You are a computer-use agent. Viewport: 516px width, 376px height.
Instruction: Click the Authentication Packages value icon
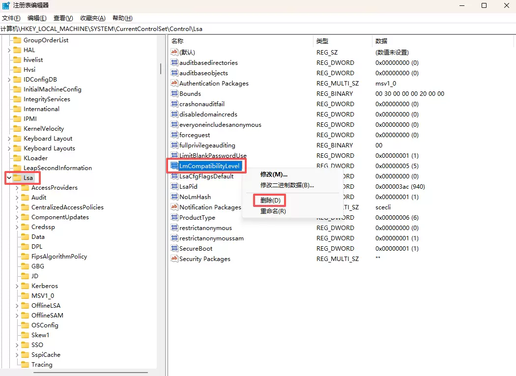click(174, 83)
